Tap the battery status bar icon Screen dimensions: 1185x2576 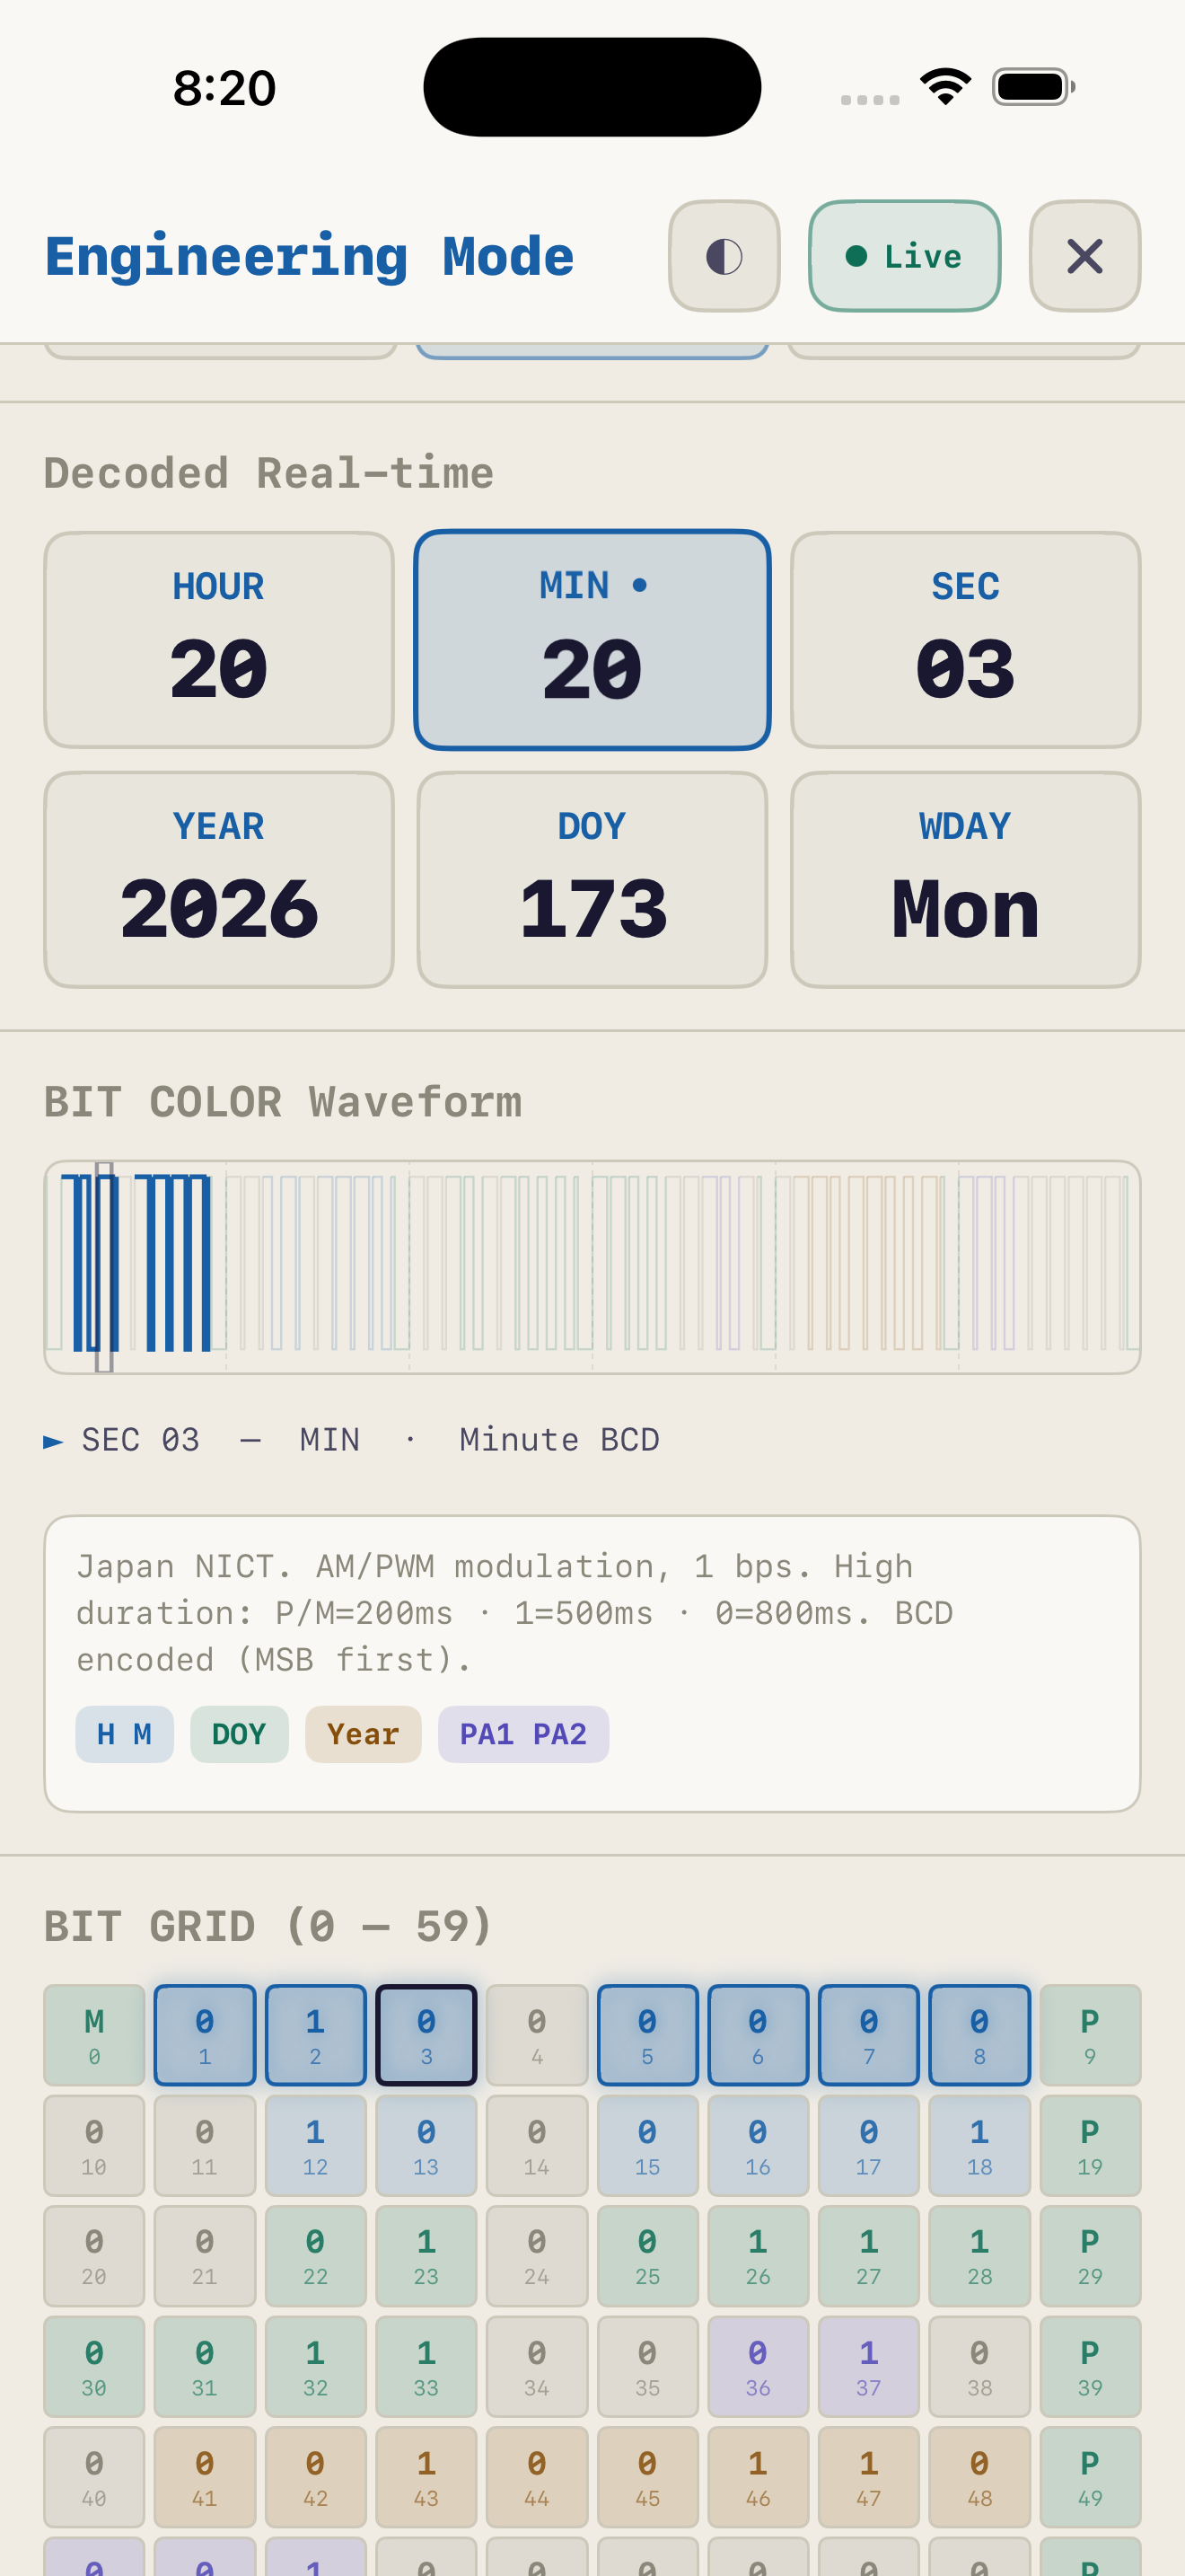[1033, 87]
